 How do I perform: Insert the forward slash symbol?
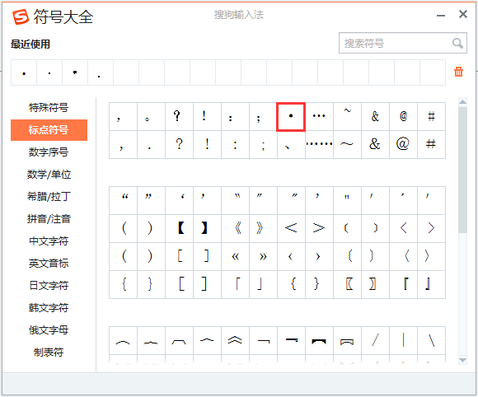tap(375, 340)
